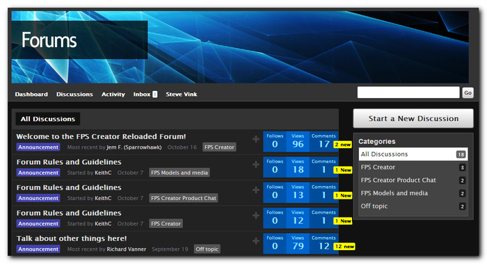Click the Go search button
The image size is (487, 264).
(468, 93)
